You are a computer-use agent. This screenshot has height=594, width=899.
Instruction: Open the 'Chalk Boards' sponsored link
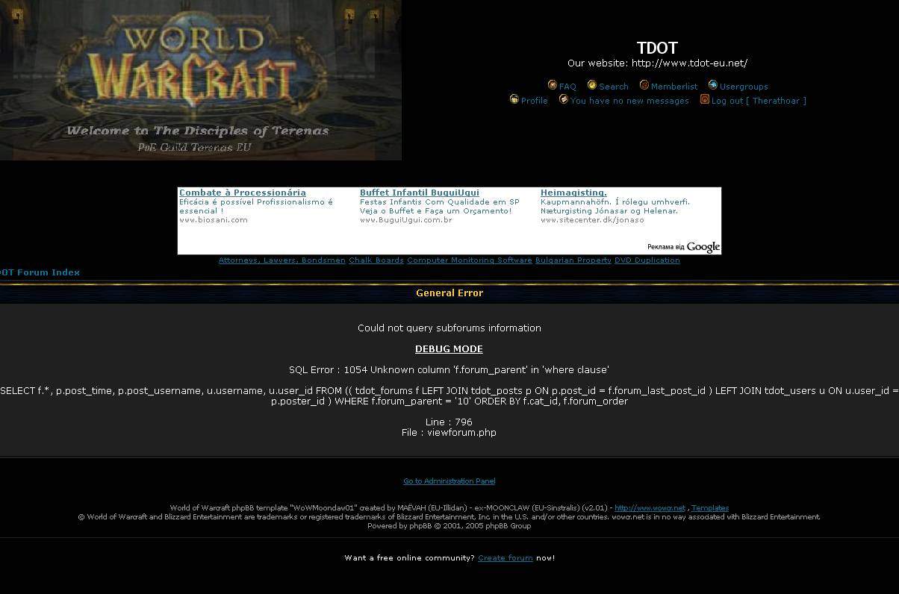(x=376, y=260)
